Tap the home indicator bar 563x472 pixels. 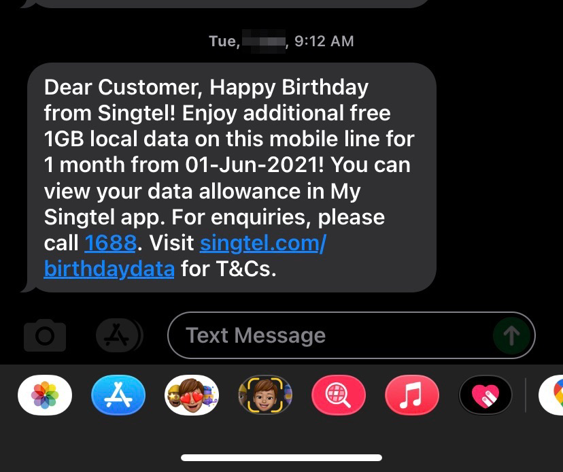[281, 458]
